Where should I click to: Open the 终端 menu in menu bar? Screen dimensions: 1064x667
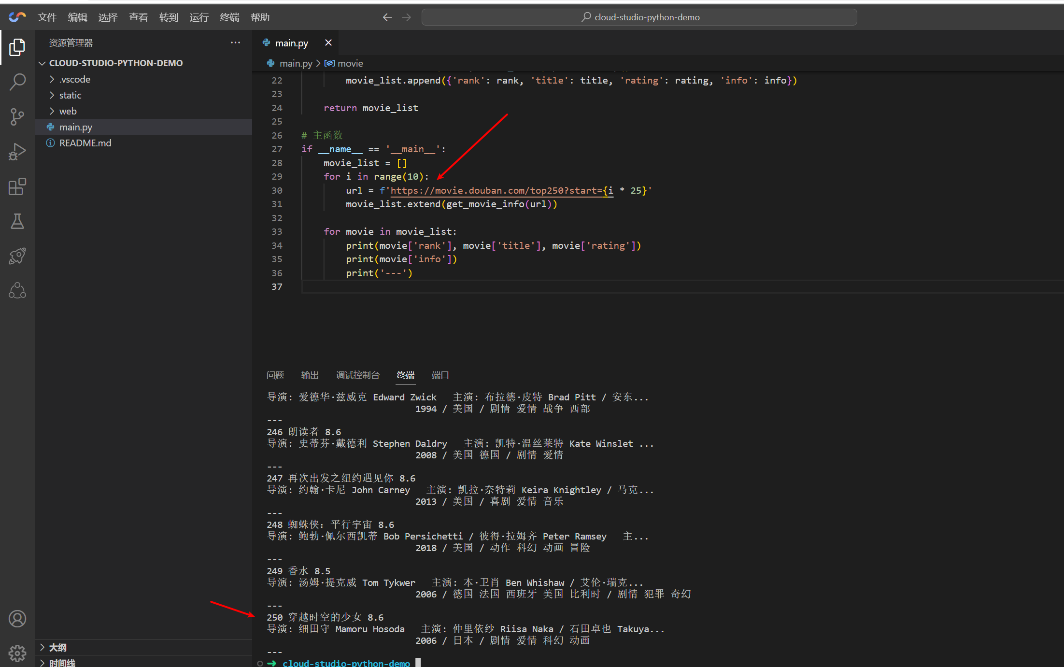click(x=229, y=17)
